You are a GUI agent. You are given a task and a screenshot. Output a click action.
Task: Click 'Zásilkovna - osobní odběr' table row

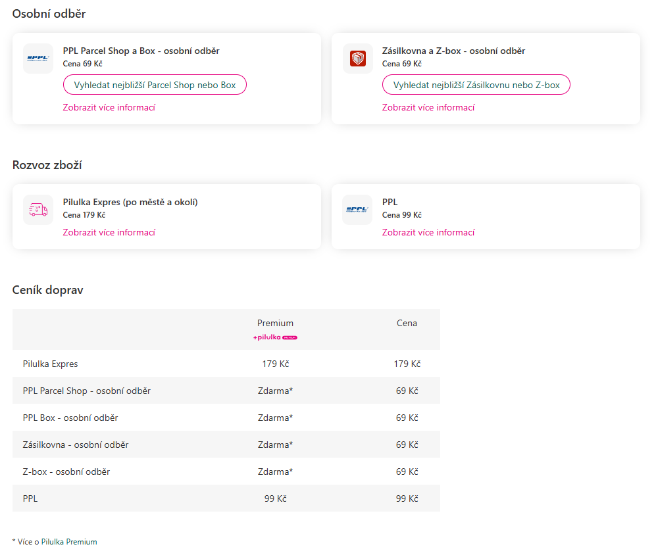click(x=226, y=445)
